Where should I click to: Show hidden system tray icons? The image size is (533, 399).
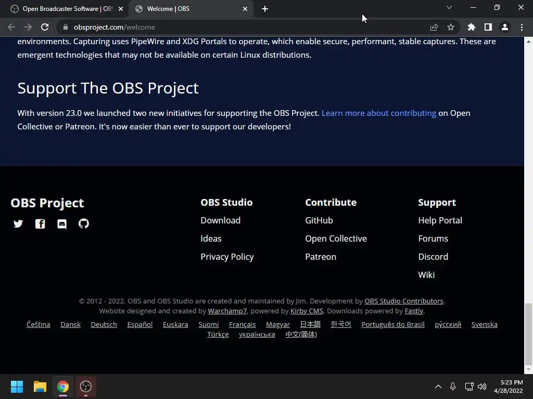point(438,387)
